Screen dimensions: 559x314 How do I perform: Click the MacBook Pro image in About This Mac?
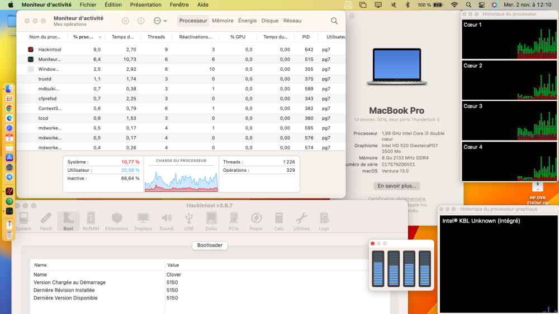[x=397, y=67]
